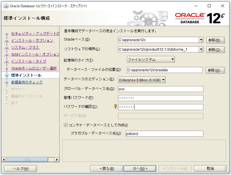Click the database file location field

click(165, 70)
